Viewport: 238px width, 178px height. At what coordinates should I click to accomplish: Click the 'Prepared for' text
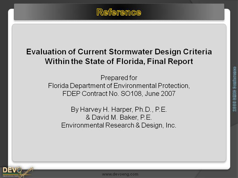119,78
